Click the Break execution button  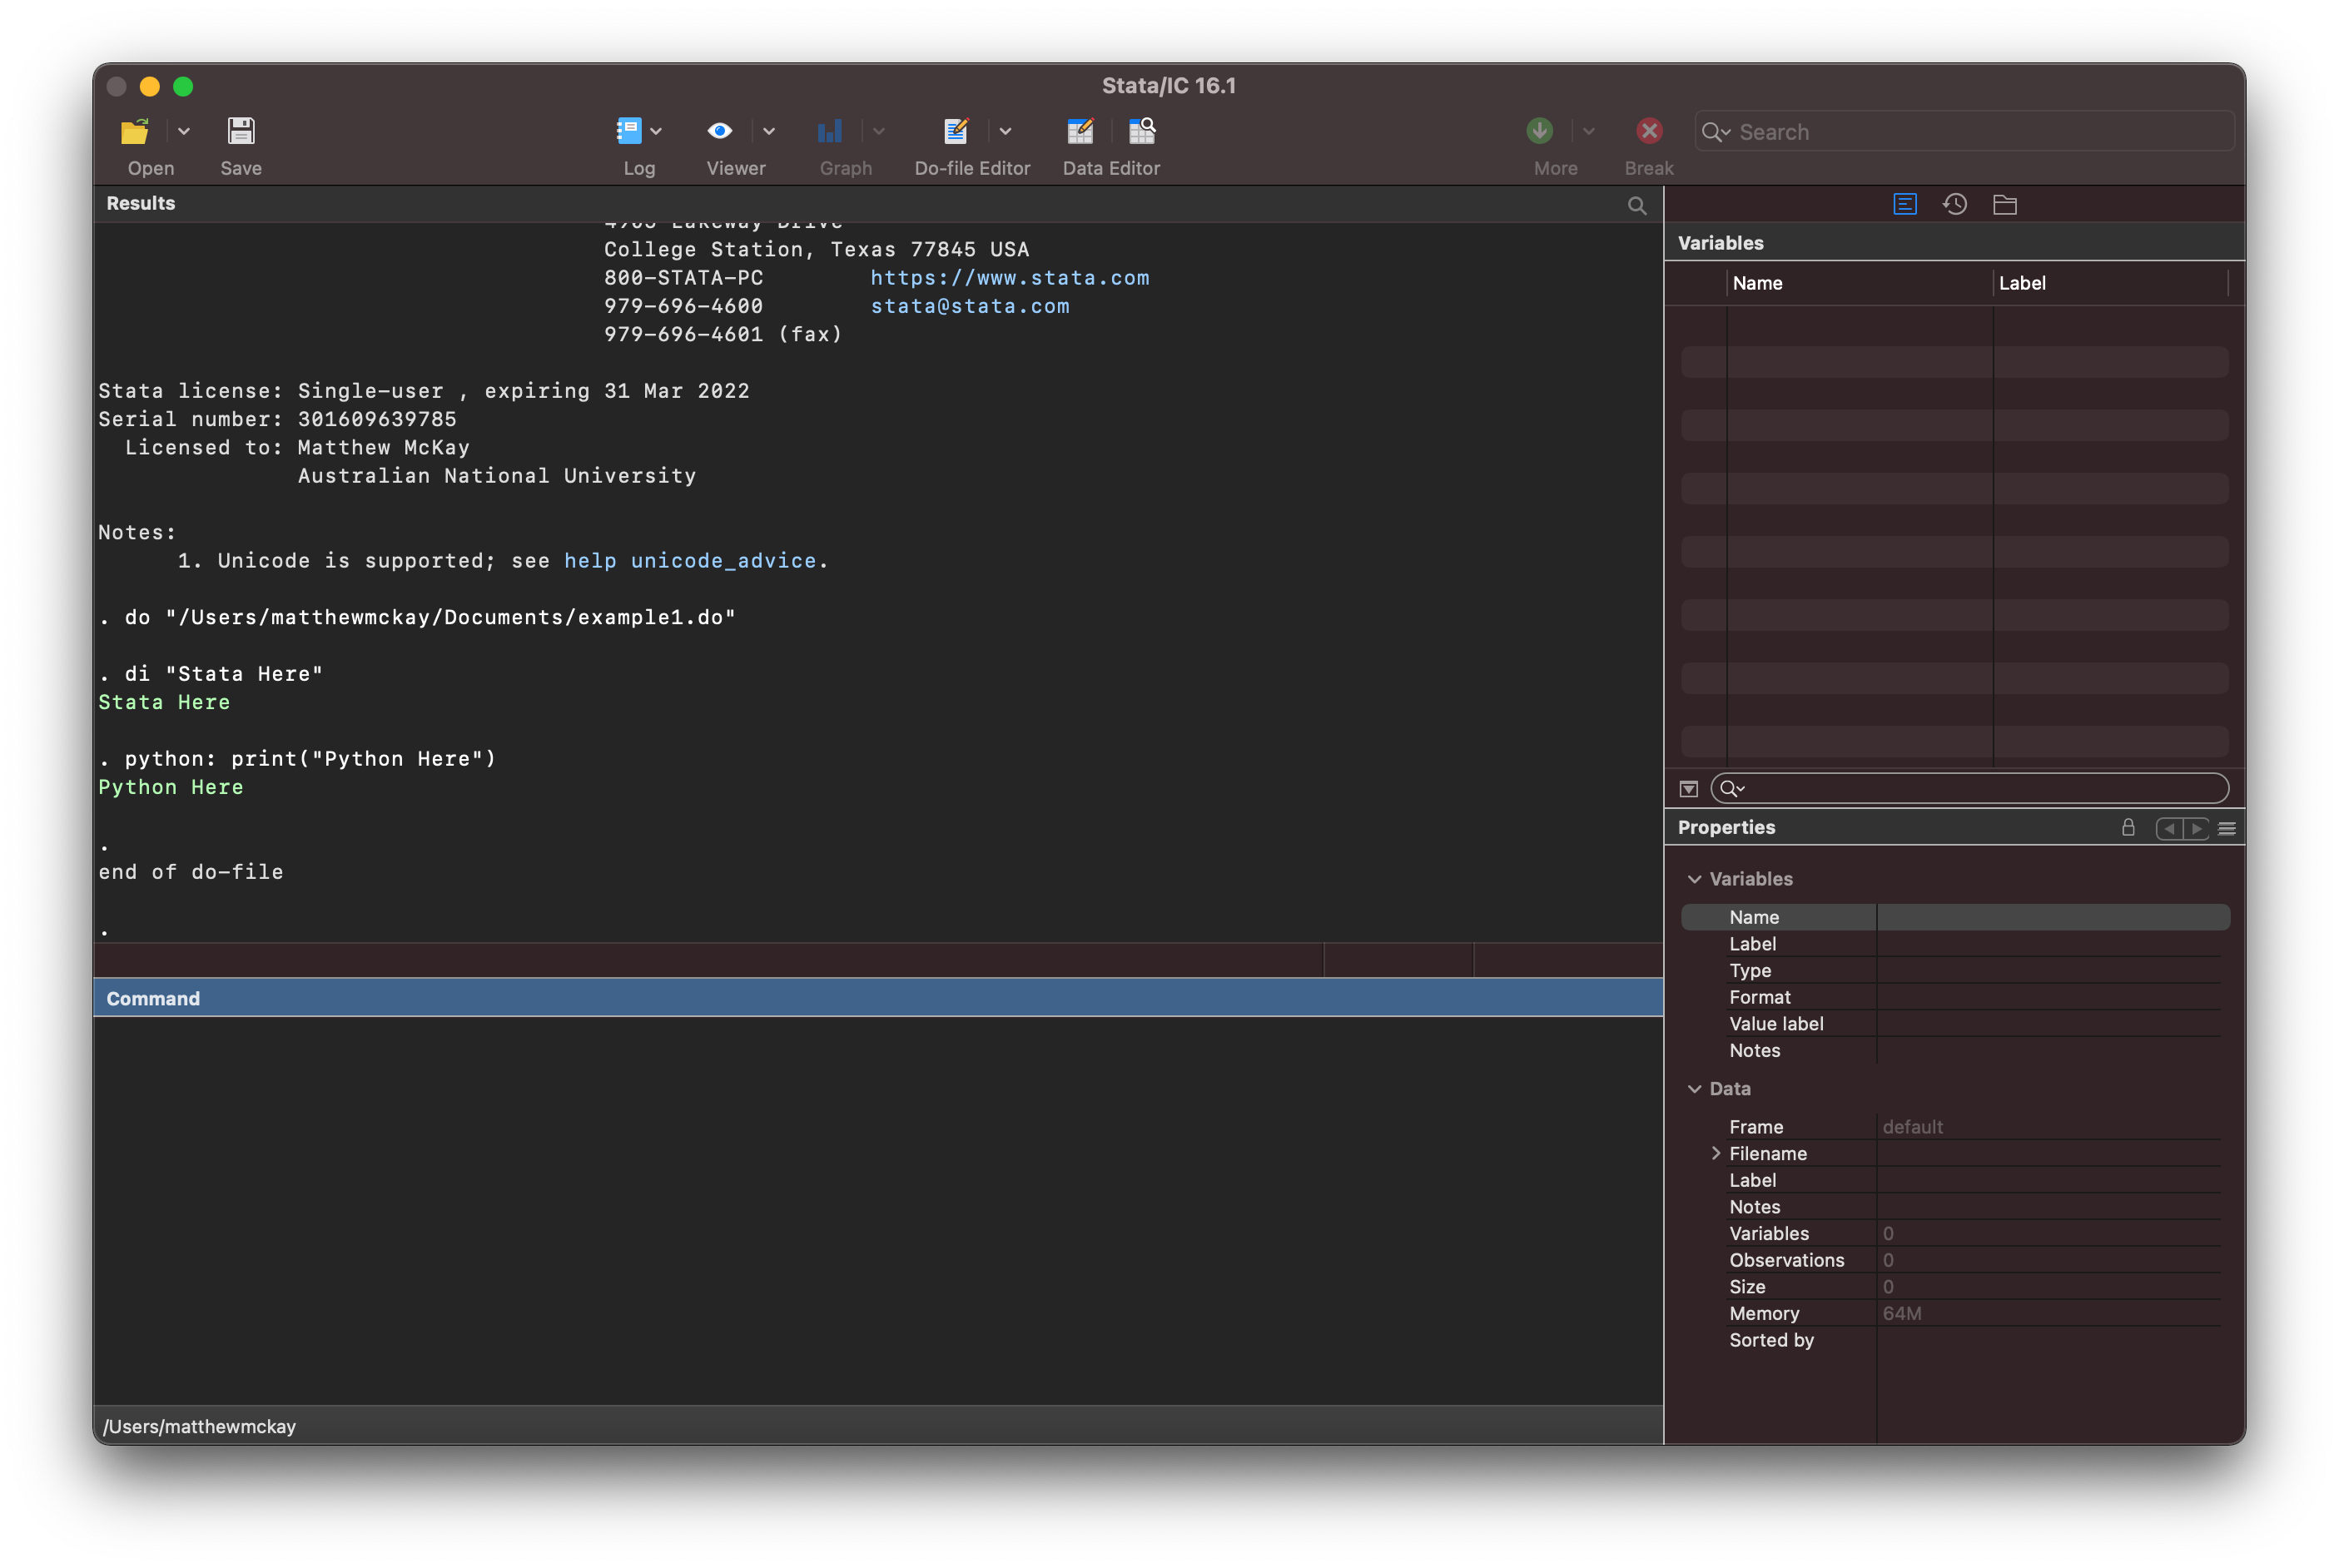[1648, 131]
